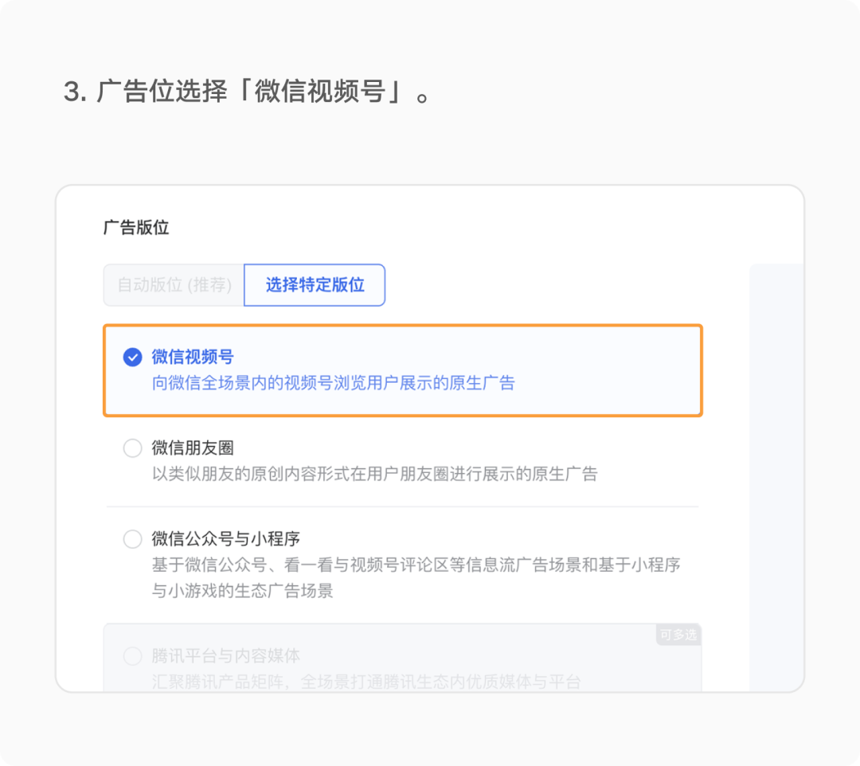Click the blue checkmark icon on 微信视频号
Image resolution: width=860 pixels, height=766 pixels.
[132, 358]
